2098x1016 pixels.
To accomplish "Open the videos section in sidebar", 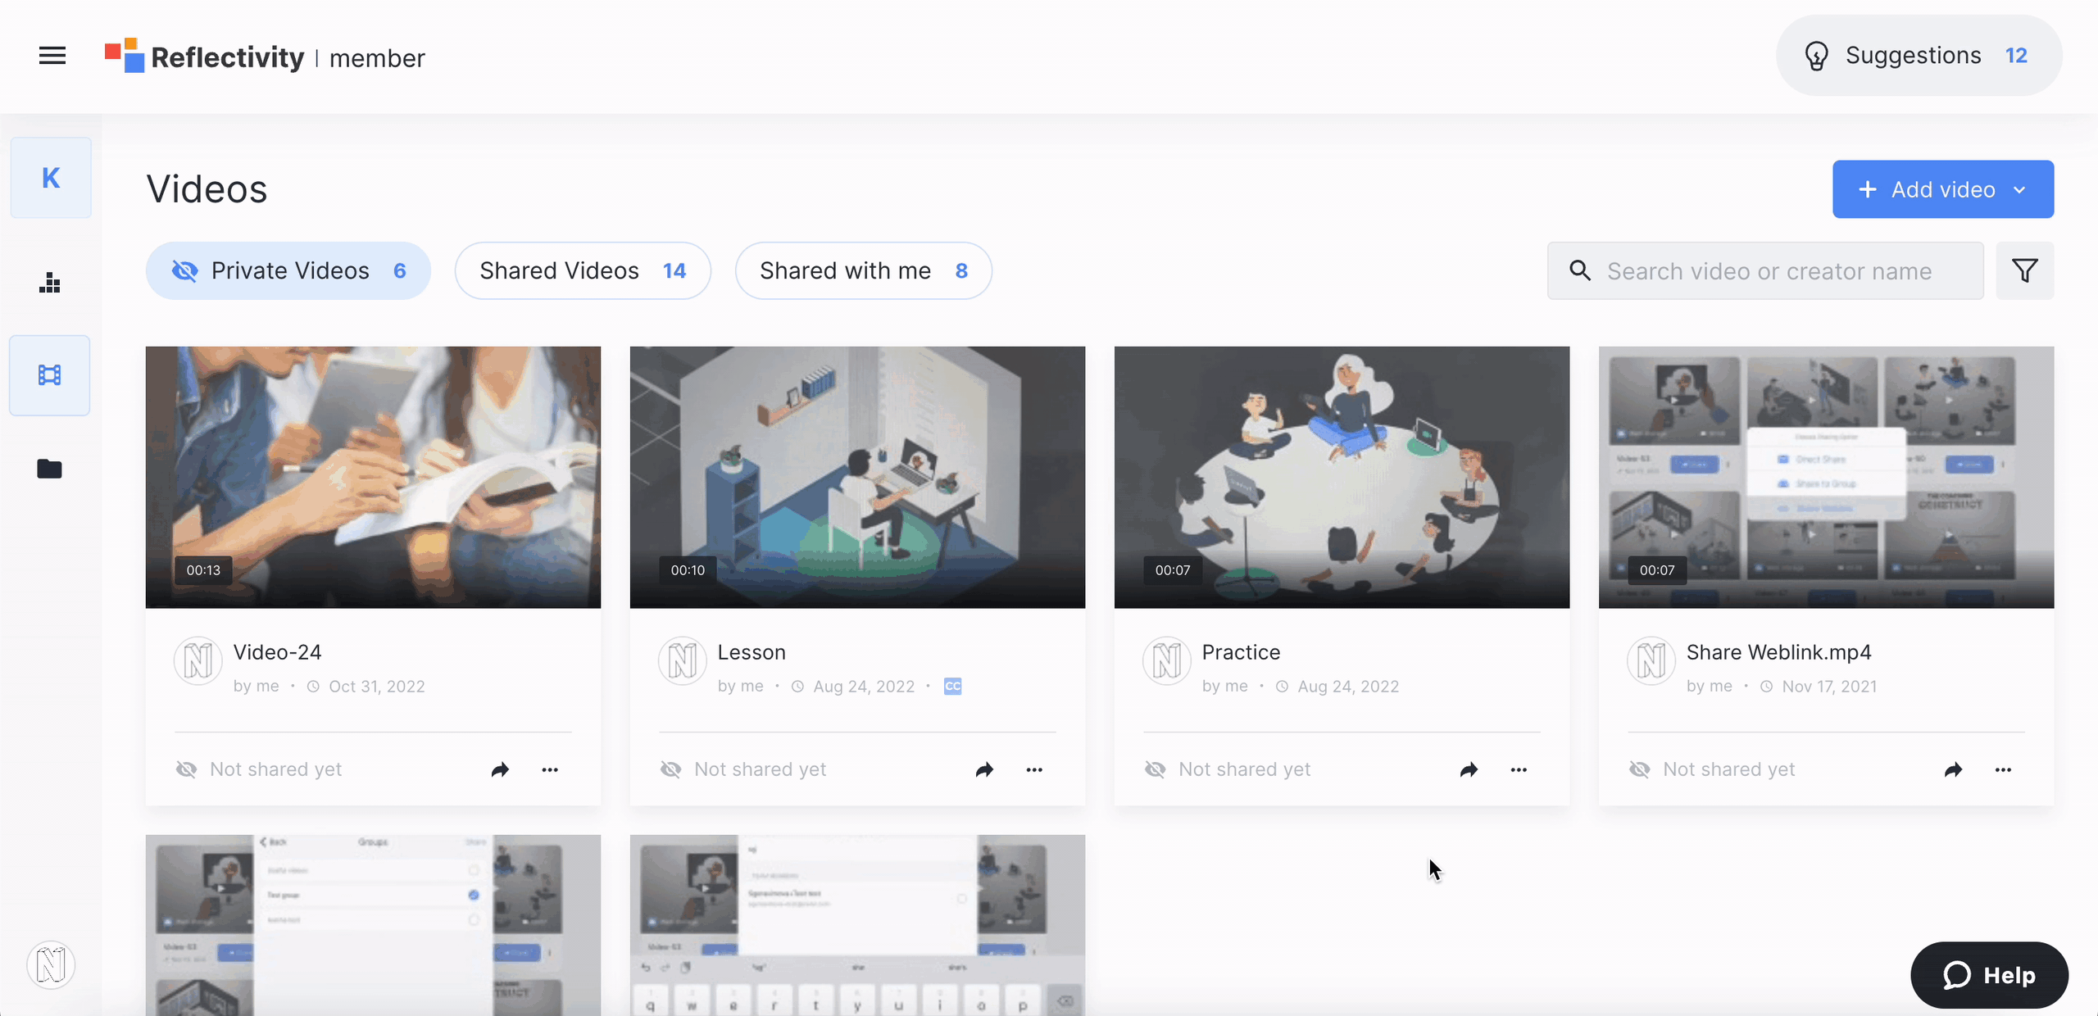I will click(x=50, y=375).
